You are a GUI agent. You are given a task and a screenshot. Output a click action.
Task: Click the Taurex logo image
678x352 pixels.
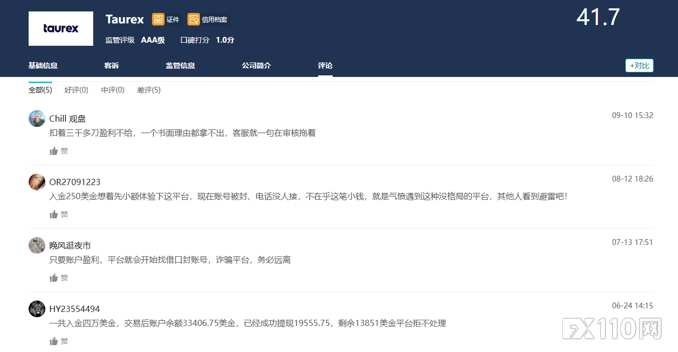[61, 29]
